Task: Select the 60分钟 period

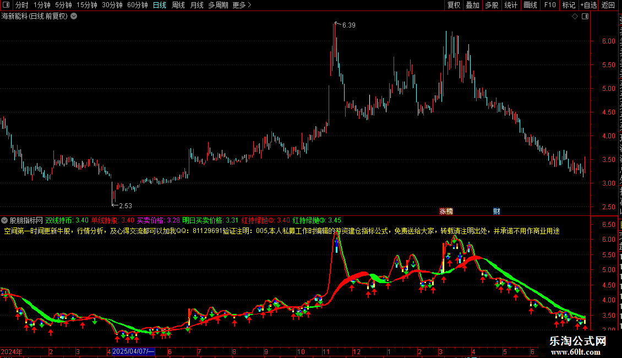Action: 137,5
